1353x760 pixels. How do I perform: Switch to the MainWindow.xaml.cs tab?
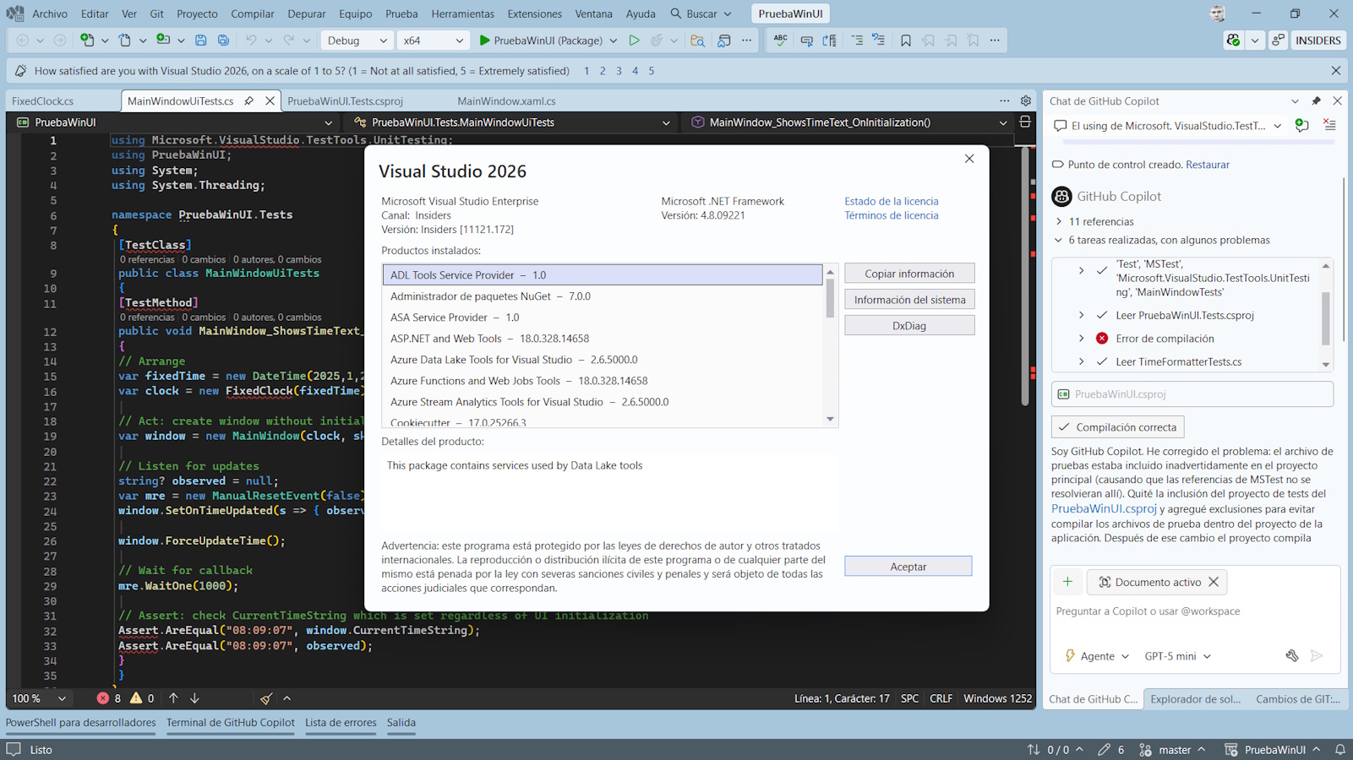[505, 100]
